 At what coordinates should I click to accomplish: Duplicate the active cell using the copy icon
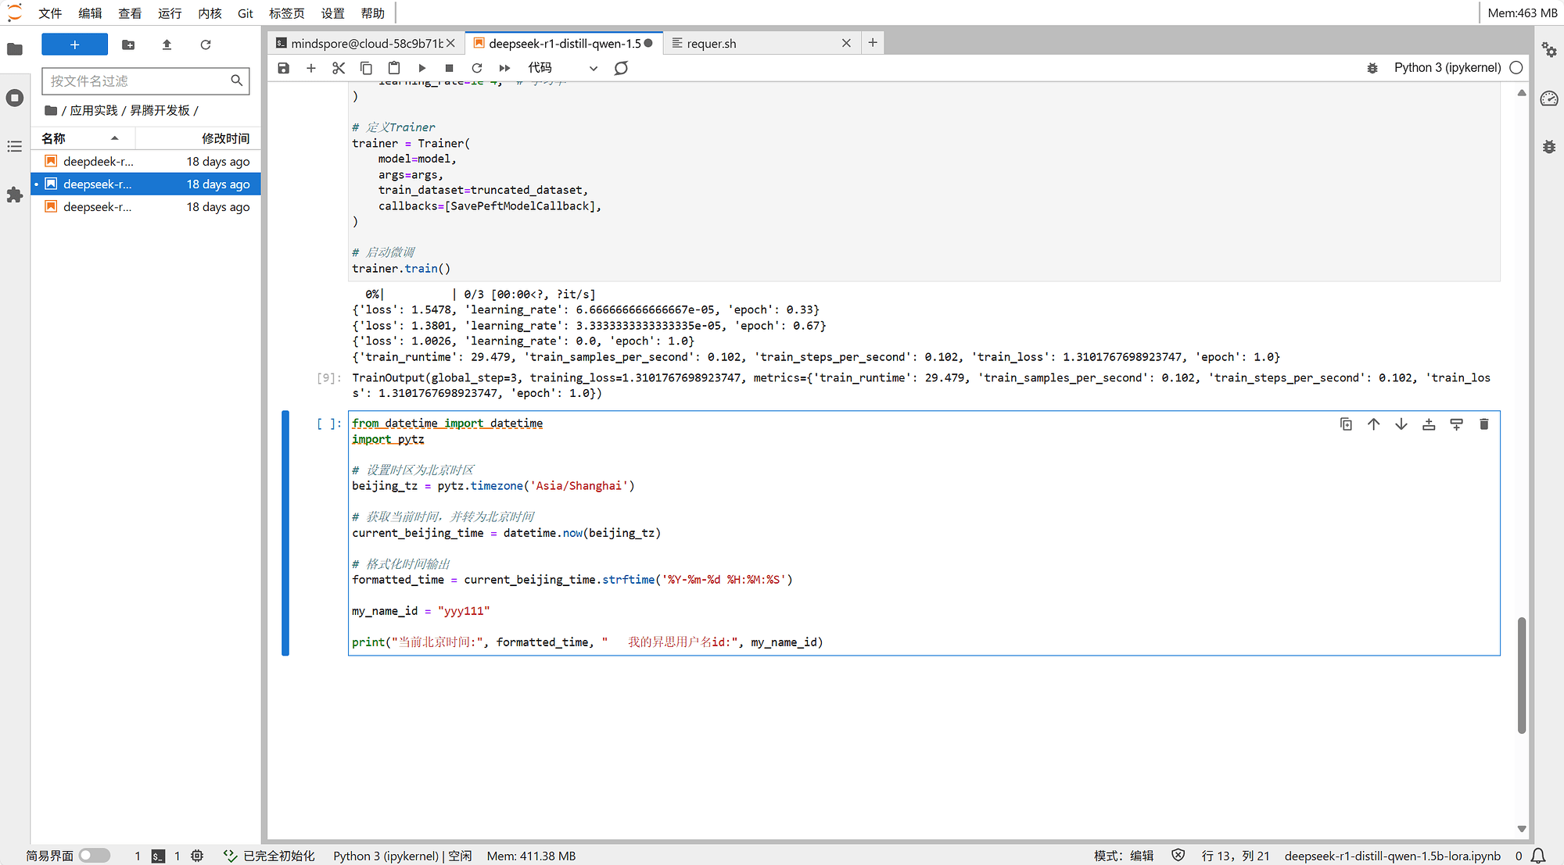point(1346,424)
